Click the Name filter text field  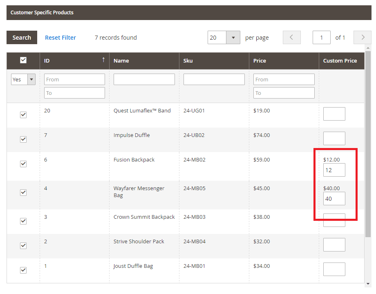(144, 79)
